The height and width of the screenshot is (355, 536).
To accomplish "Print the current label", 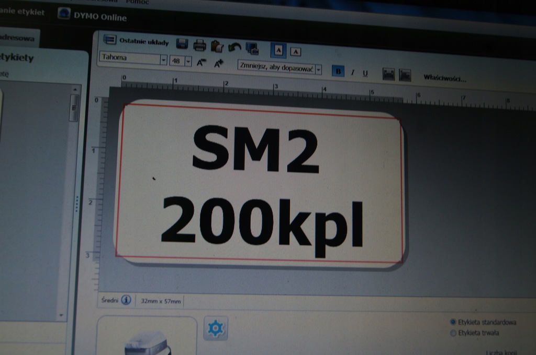I will 199,46.
